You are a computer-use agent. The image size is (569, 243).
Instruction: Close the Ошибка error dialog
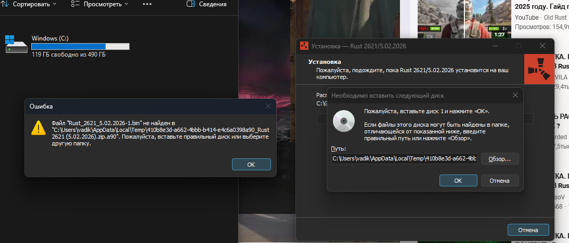pos(268,106)
